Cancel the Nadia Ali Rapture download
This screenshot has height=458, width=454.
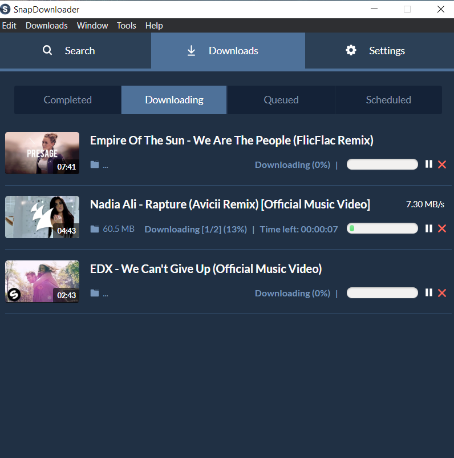[442, 228]
